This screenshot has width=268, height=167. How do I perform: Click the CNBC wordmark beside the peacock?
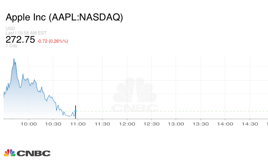(33, 153)
